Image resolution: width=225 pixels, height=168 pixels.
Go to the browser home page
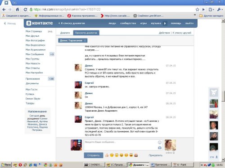pos(18,9)
